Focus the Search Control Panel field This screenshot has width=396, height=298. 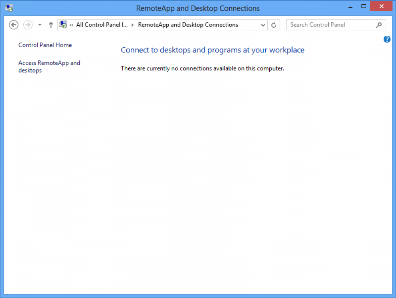336,25
